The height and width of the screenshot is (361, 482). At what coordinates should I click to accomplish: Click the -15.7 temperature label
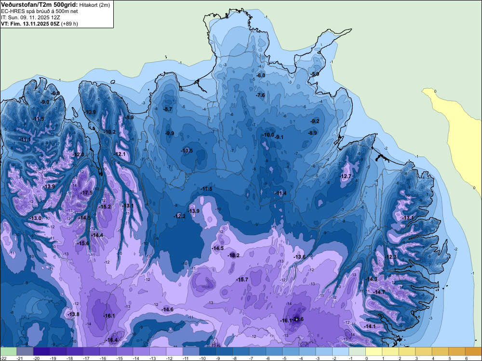pyautogui.click(x=242, y=279)
